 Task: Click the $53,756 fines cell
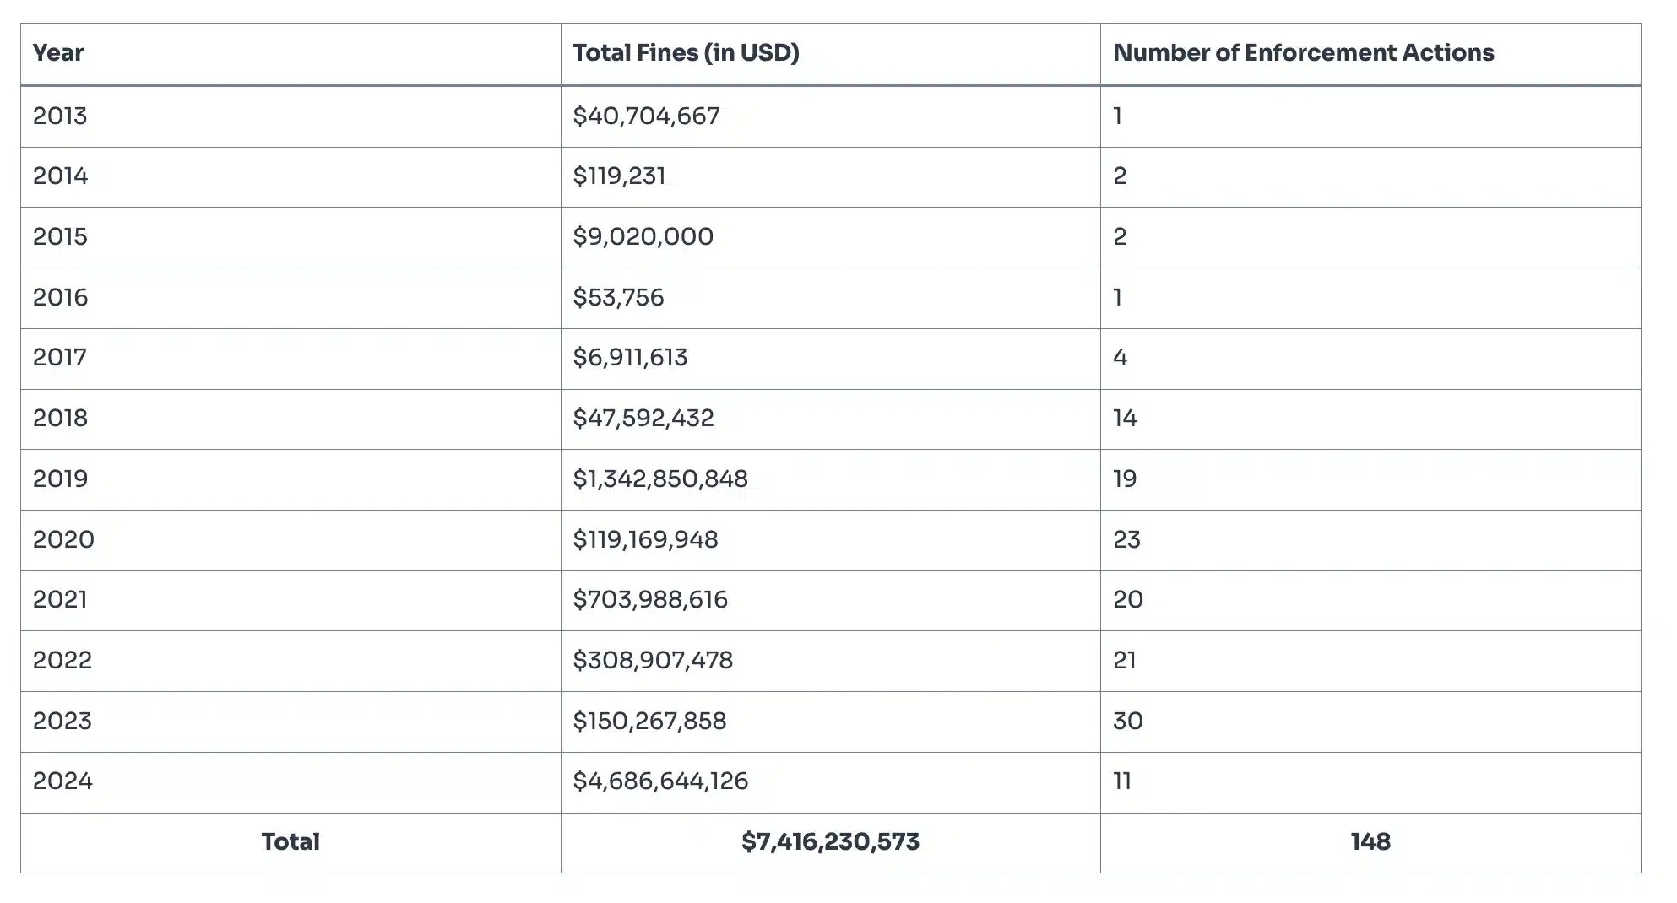click(x=618, y=297)
